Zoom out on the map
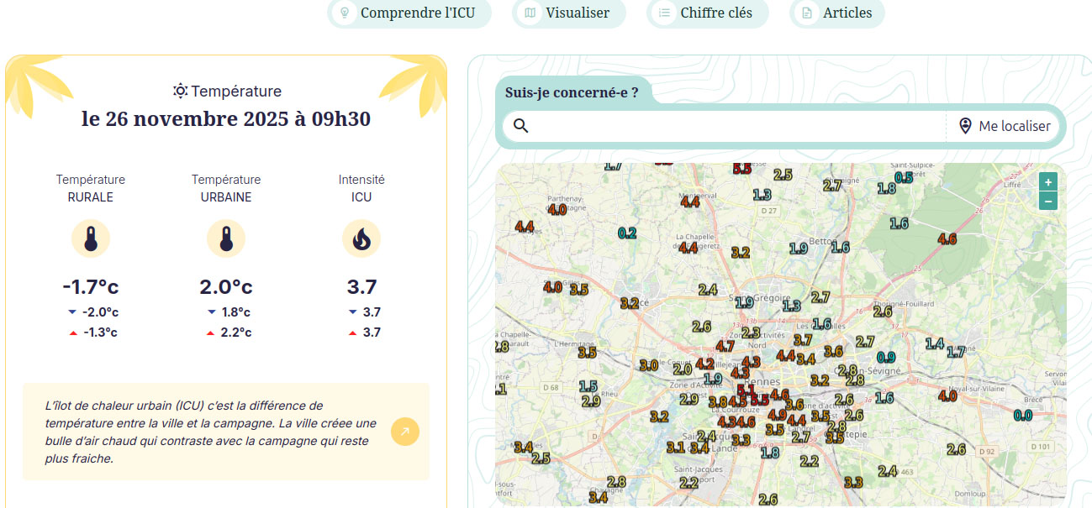1092x508 pixels. click(x=1047, y=201)
